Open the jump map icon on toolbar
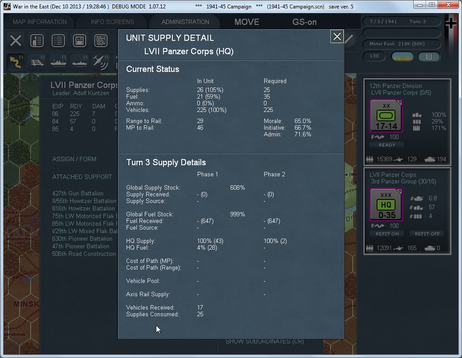Image resolution: width=462 pixels, height=358 pixels. 101,40
